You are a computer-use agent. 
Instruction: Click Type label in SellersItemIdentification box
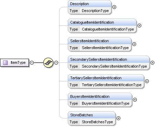tap(74, 48)
